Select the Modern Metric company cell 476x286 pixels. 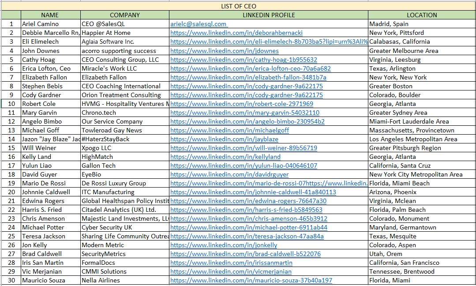125,245
